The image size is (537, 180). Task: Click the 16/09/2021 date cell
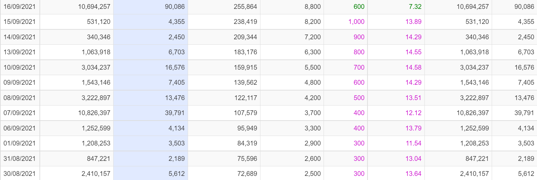click(20, 6)
